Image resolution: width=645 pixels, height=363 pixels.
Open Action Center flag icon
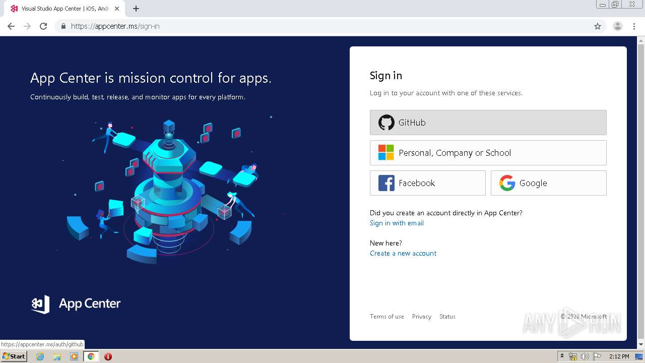pyautogui.click(x=597, y=356)
